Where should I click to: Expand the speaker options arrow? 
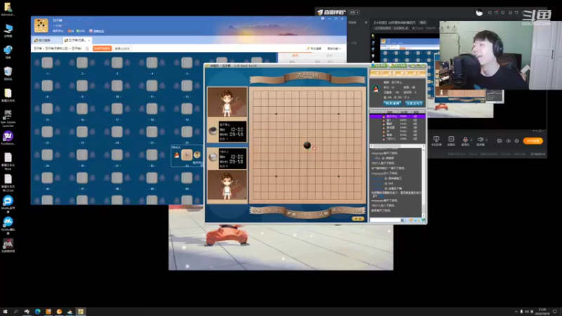click(x=486, y=140)
